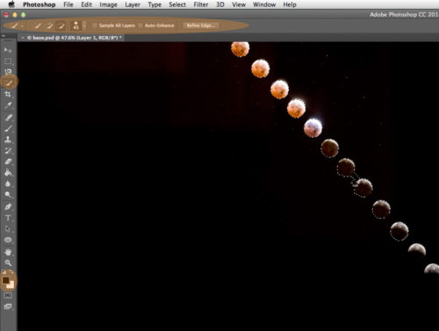439x331 pixels.
Task: Enable Sample All Layers checkbox
Action: tap(95, 25)
